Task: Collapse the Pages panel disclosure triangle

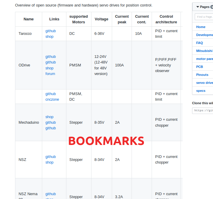Action: click(198, 7)
